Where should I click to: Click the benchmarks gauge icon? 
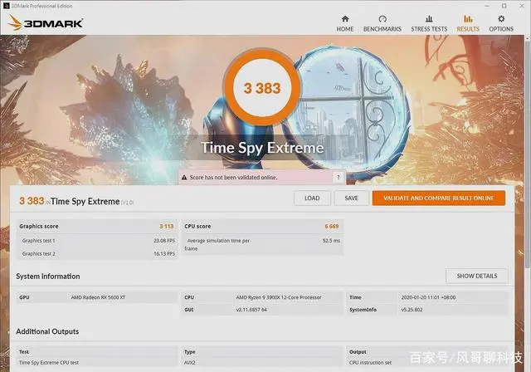pyautogui.click(x=382, y=18)
